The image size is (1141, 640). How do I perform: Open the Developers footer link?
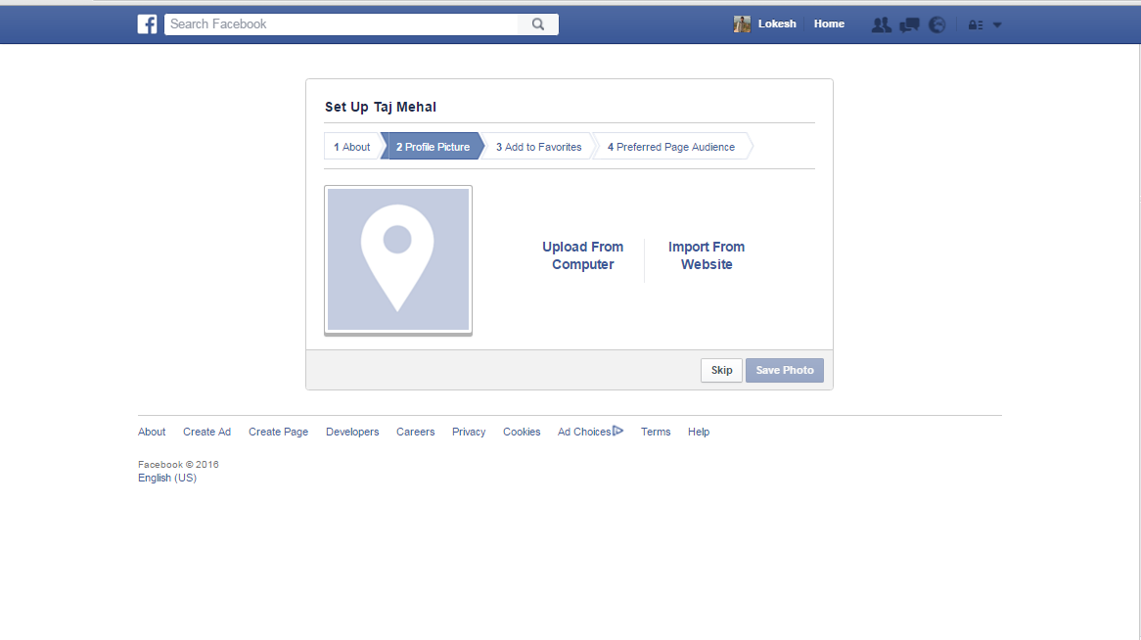(x=352, y=432)
